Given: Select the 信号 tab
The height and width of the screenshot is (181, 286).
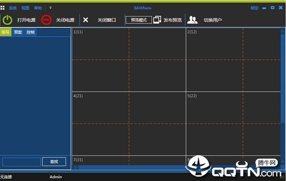Looking at the screenshot, I should pos(5,32).
